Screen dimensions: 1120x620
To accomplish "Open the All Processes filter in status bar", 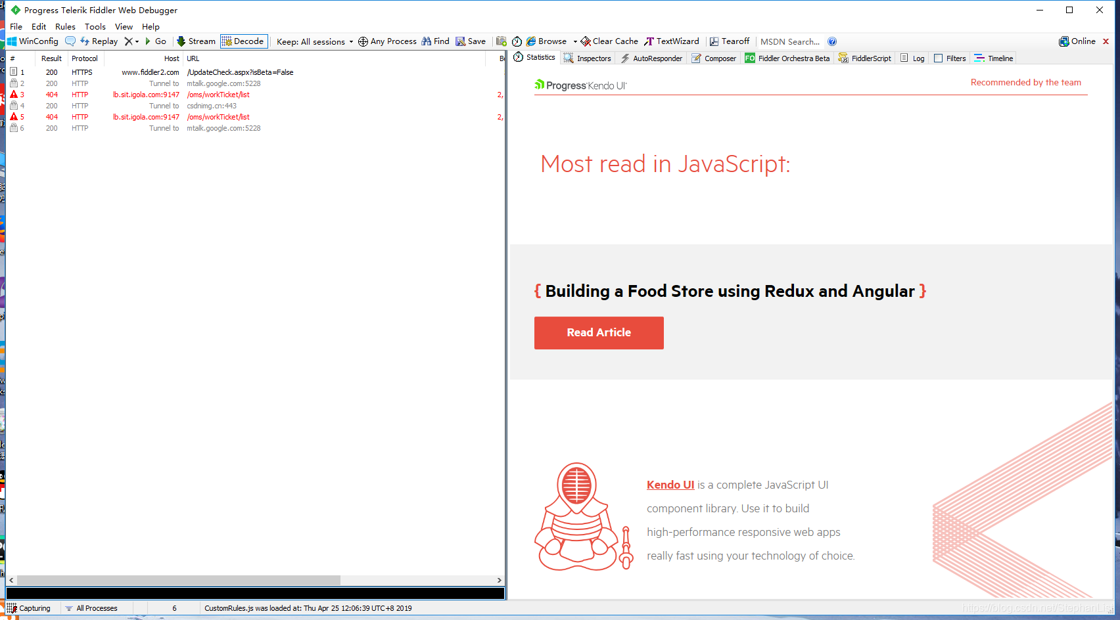I will pos(91,608).
